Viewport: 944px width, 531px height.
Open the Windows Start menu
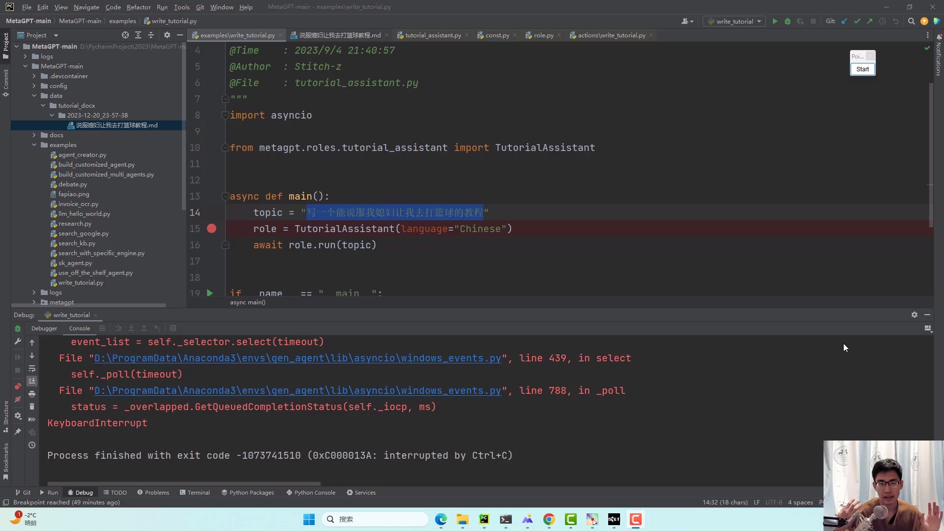[309, 519]
